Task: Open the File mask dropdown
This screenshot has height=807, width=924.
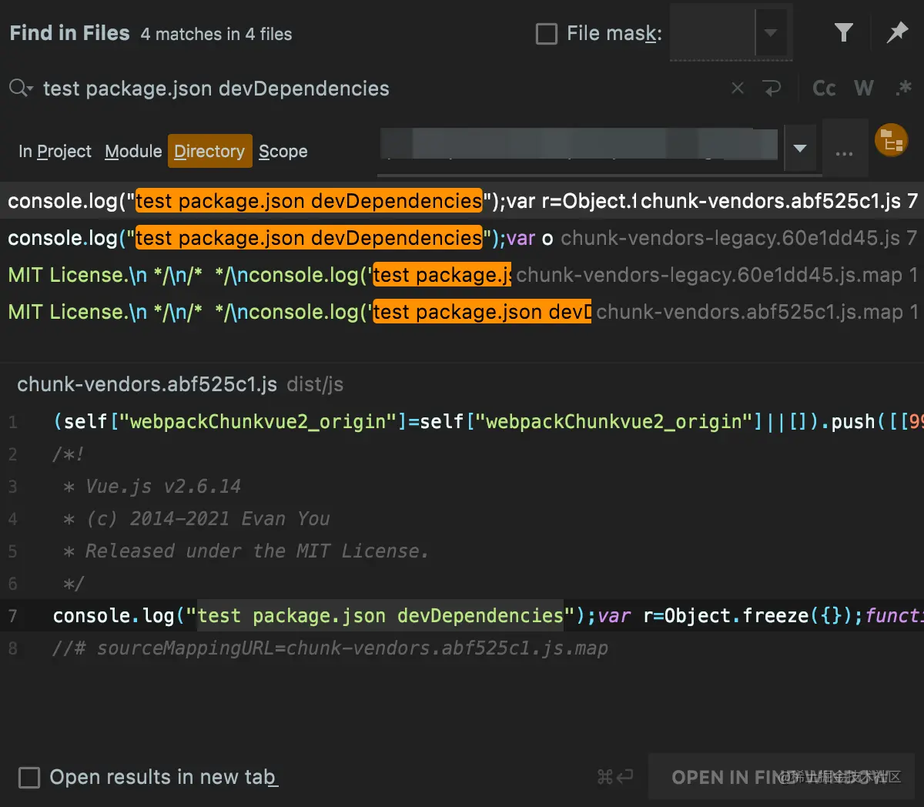Action: pos(771,33)
